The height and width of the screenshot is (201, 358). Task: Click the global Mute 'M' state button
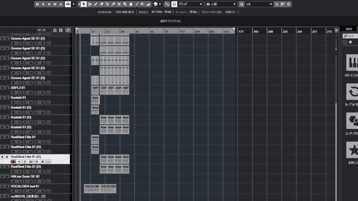(37, 4)
